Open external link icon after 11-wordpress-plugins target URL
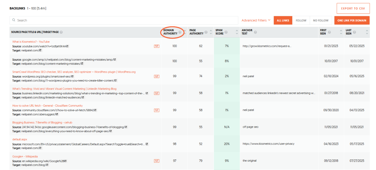The height and width of the screenshot is (170, 376). pos(115,80)
